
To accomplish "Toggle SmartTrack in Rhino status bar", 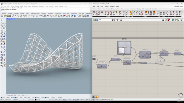I will point(70,100).
